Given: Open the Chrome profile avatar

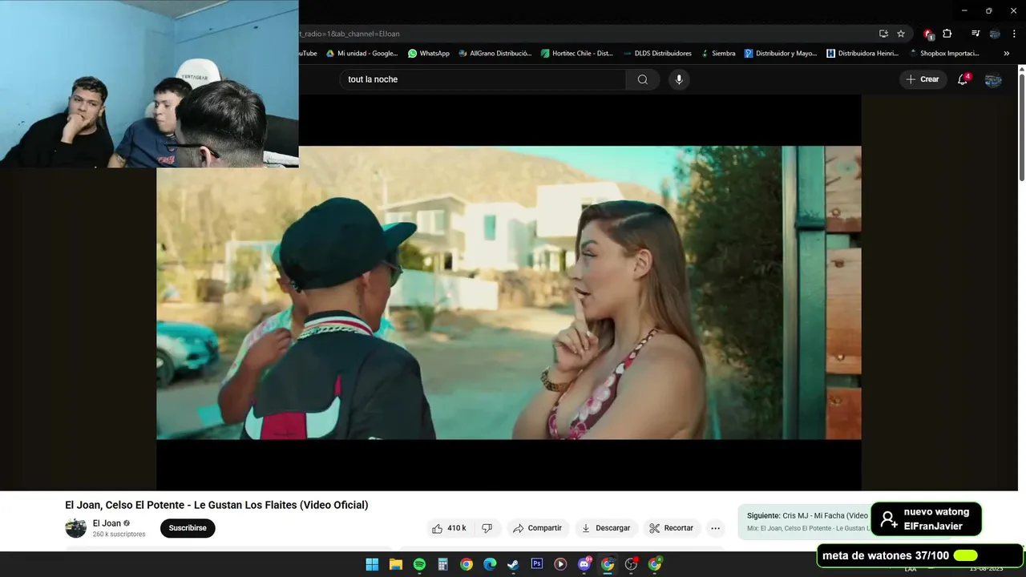Looking at the screenshot, I should 995,34.
